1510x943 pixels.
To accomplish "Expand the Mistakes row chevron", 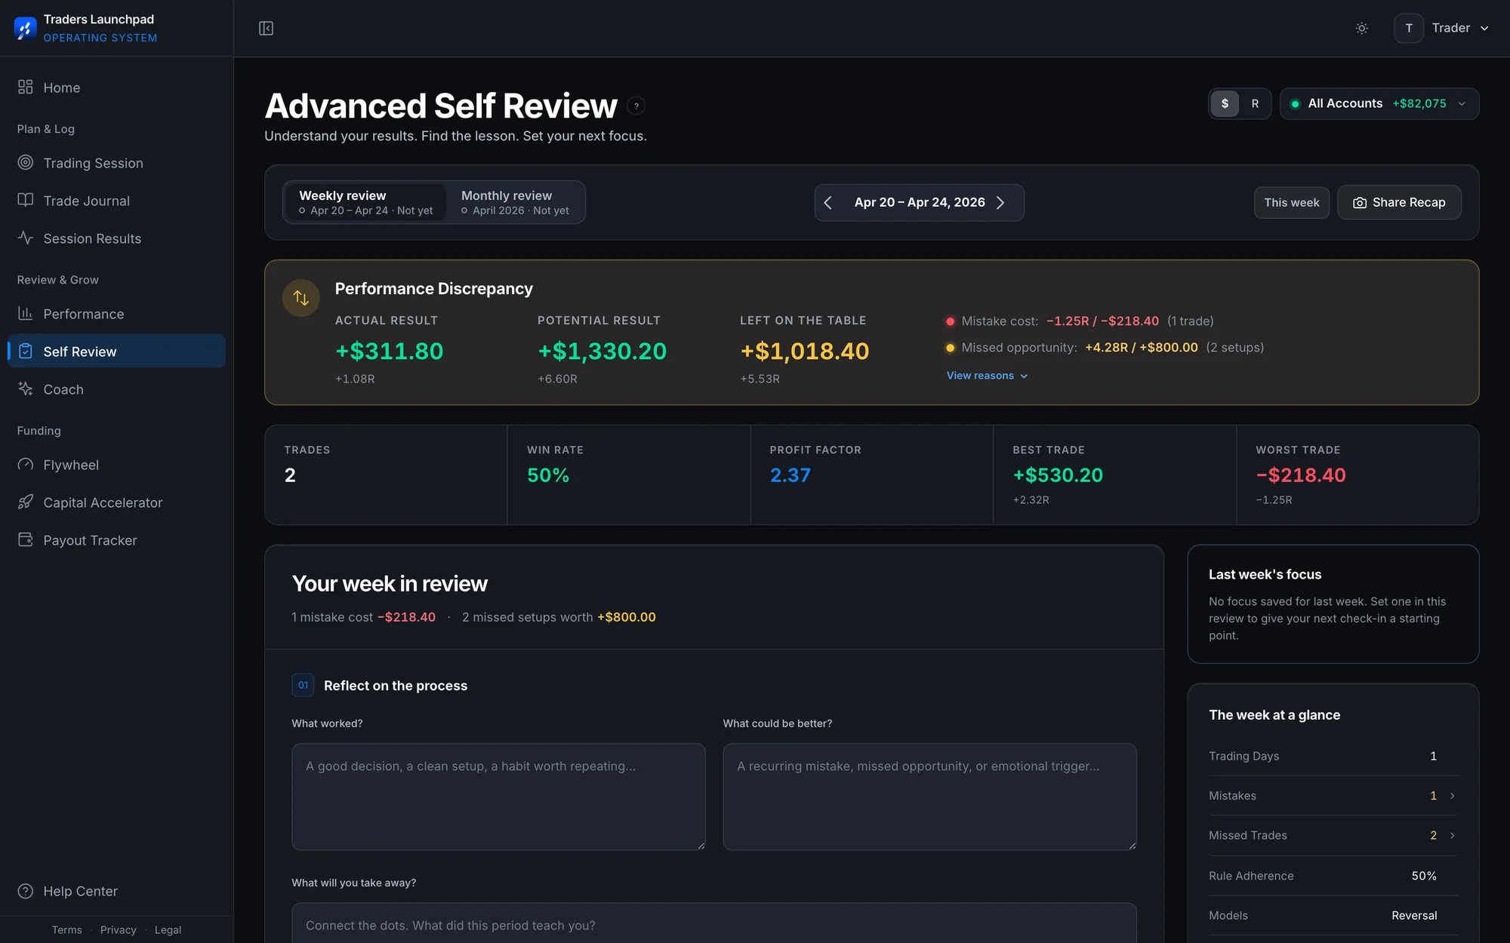I will click(x=1452, y=796).
